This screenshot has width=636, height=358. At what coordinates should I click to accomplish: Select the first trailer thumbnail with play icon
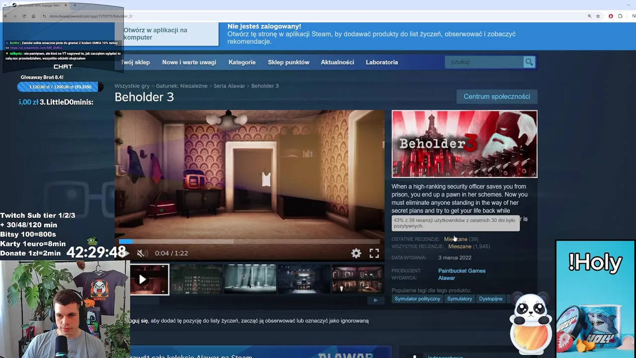coord(149,279)
